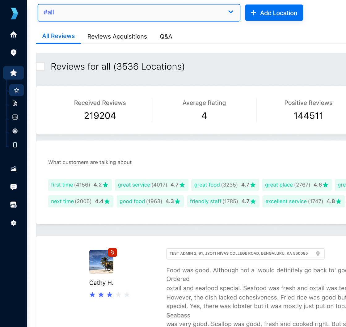Filter by 'great service' keyword tag
346x327 pixels.
(x=151, y=185)
